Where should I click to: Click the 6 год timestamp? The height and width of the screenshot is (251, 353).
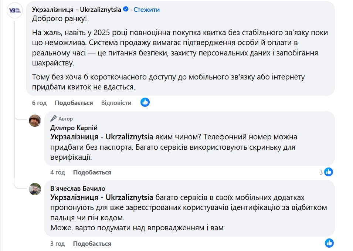(x=39, y=103)
